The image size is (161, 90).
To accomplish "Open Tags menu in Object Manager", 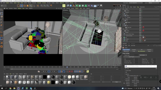I will 138,7.
